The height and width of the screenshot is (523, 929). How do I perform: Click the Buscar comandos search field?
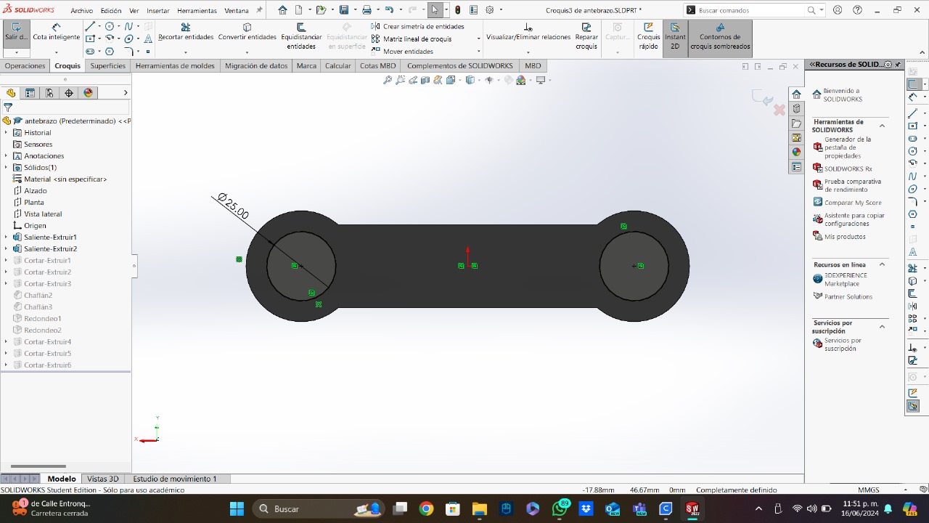pyautogui.click(x=751, y=10)
